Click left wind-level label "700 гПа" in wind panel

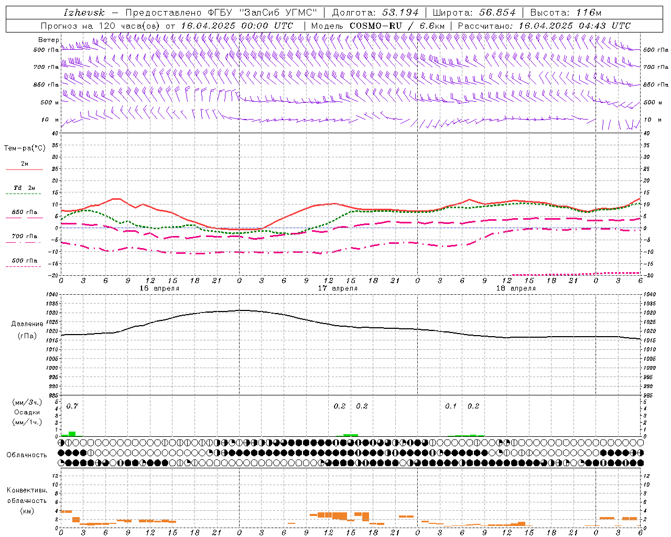(x=46, y=67)
